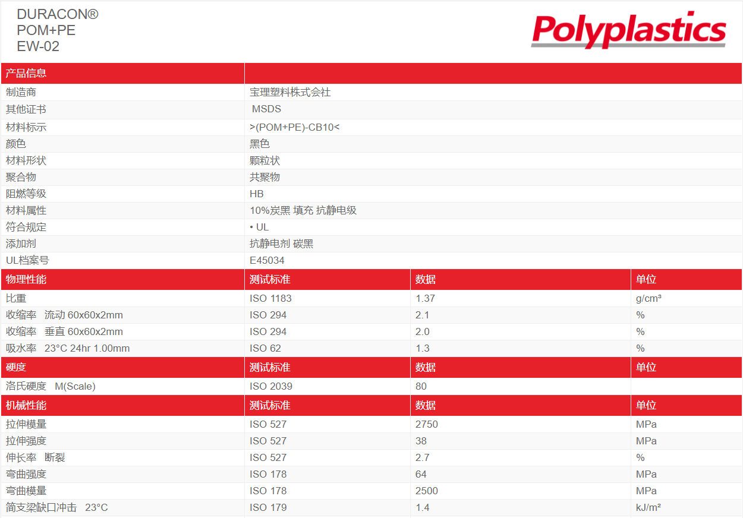Select the ISO 179 test standard

point(268,507)
